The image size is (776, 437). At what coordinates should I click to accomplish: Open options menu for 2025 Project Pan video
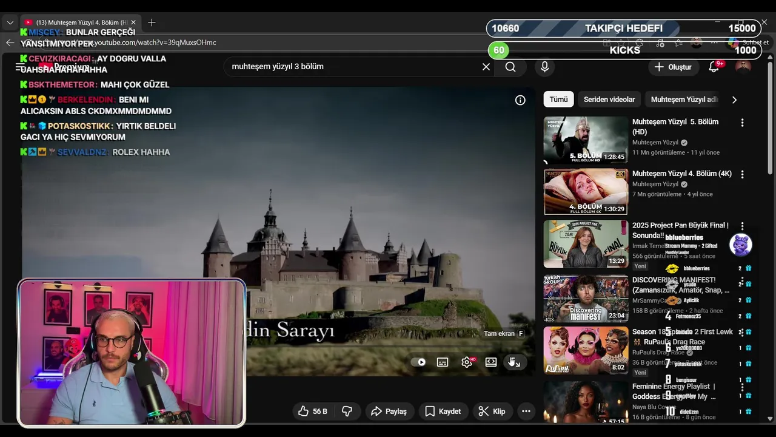[742, 226]
